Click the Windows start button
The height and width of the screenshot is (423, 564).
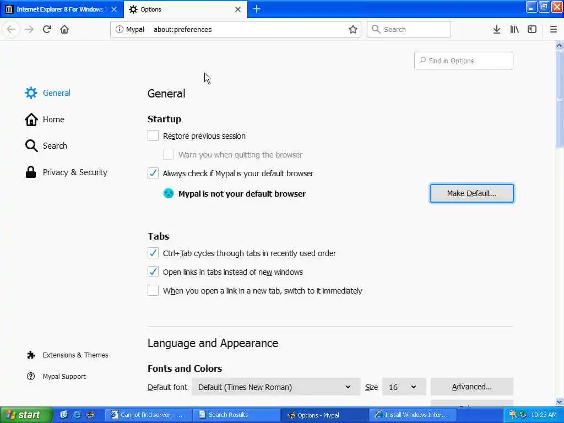pos(25,415)
